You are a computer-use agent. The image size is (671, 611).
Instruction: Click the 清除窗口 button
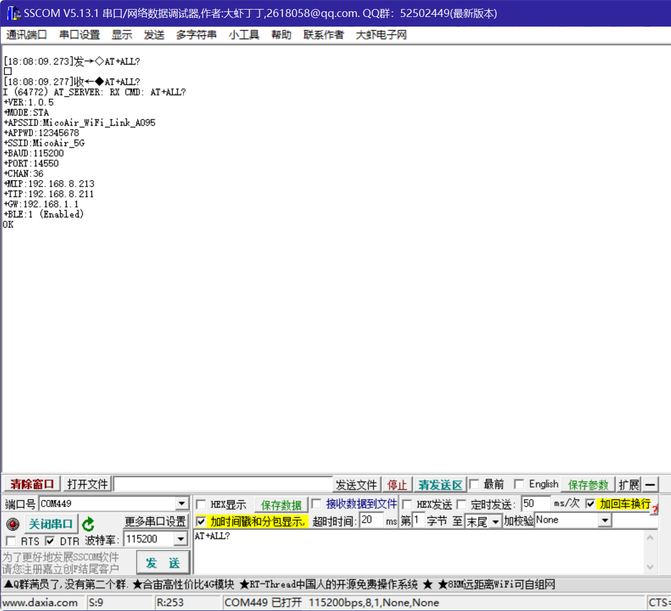pos(32,484)
